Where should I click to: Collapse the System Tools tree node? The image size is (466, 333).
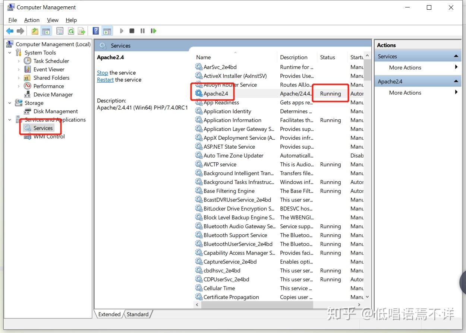(10, 53)
